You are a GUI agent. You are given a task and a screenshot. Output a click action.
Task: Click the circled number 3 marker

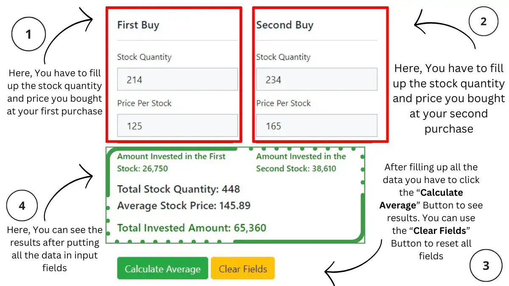[486, 266]
